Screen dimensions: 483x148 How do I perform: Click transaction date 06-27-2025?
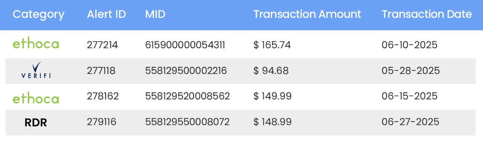411,122
